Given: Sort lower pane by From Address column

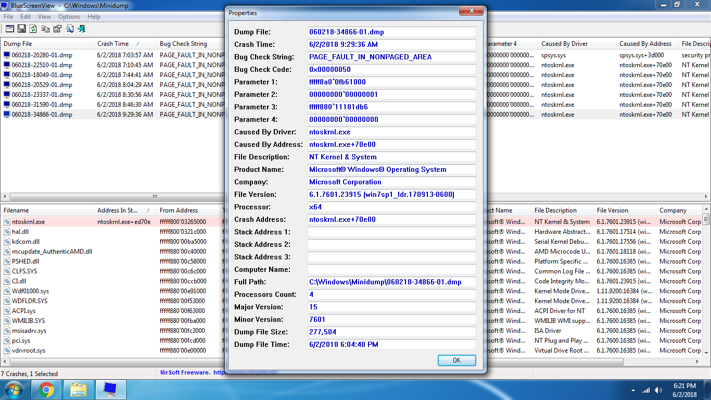Looking at the screenshot, I should pyautogui.click(x=187, y=210).
